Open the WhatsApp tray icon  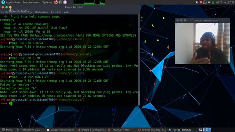point(205,2)
